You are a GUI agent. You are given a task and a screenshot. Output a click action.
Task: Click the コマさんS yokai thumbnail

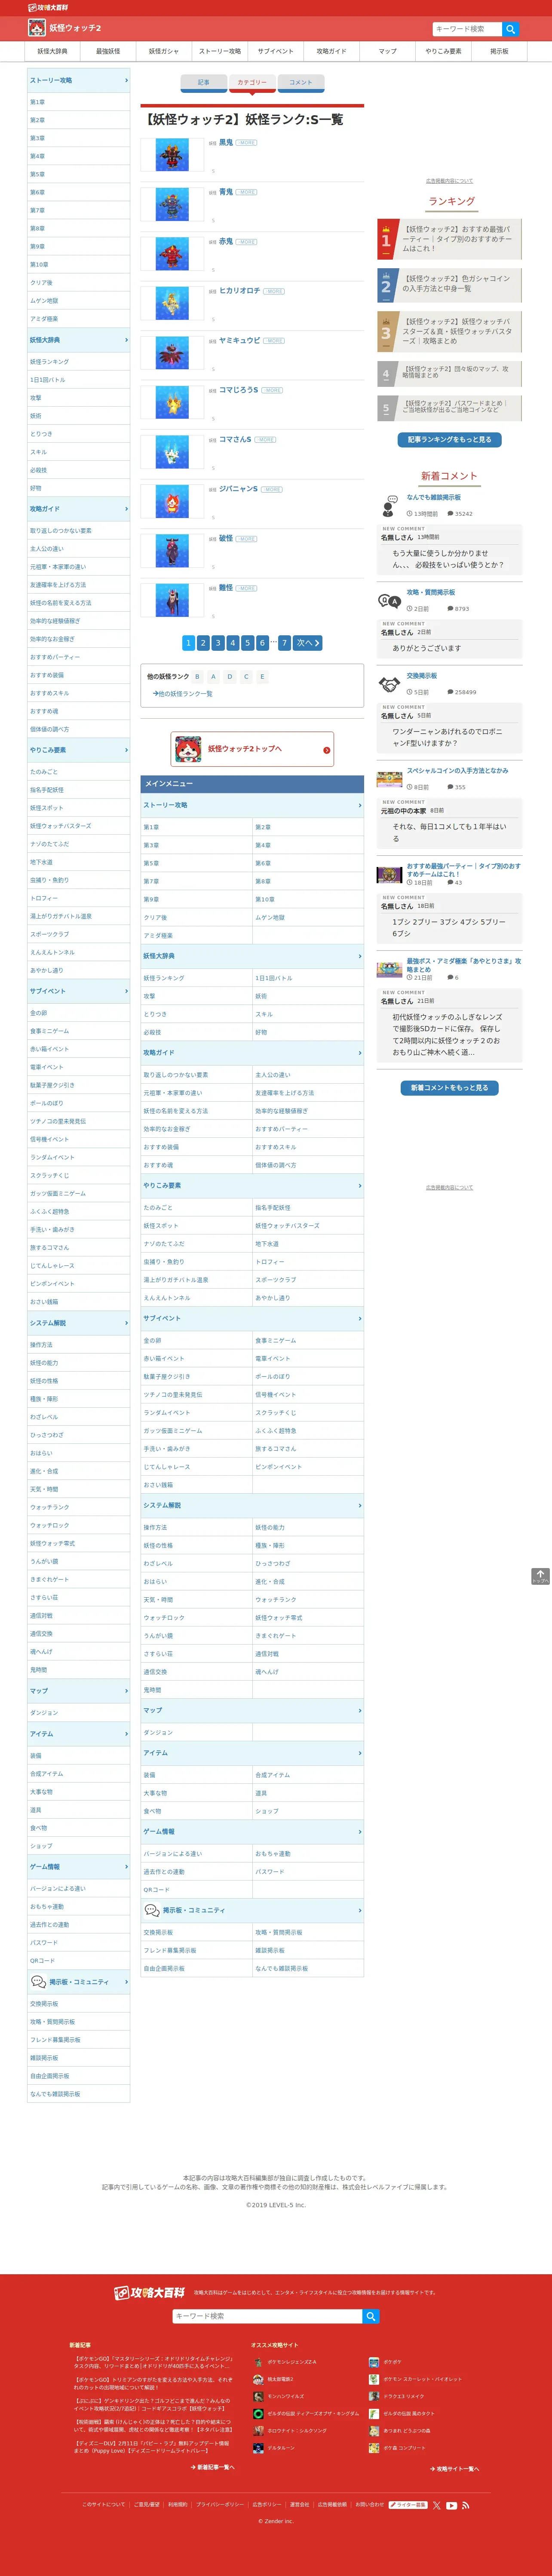pyautogui.click(x=172, y=452)
